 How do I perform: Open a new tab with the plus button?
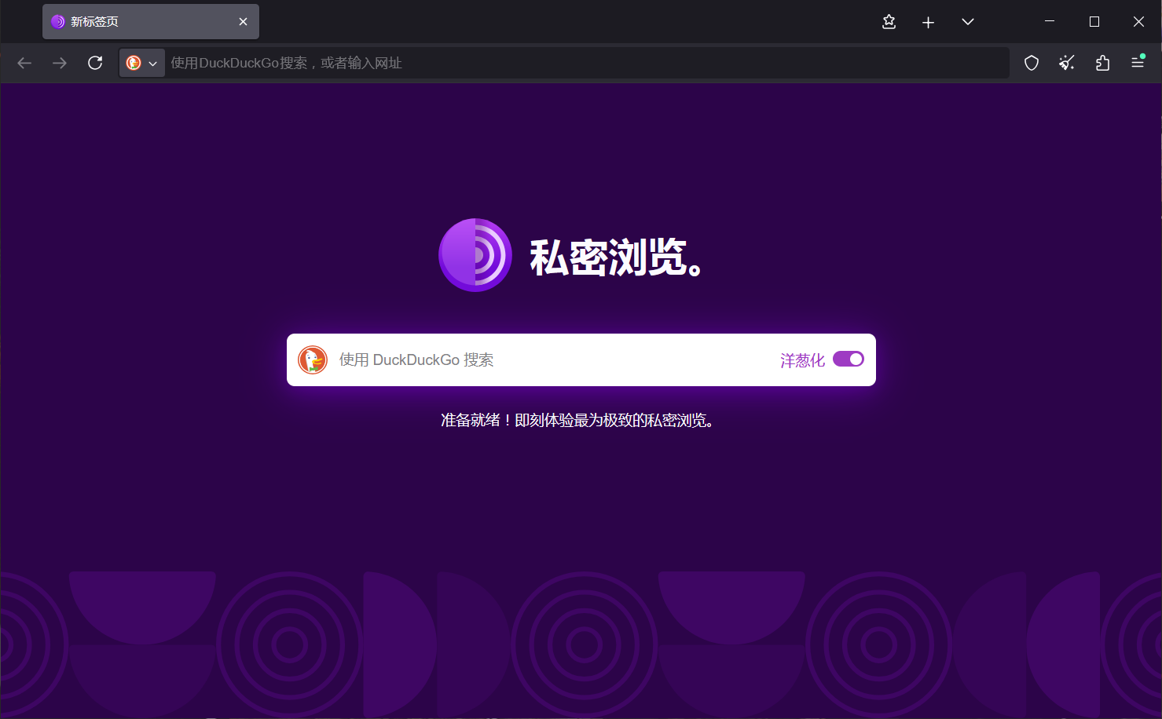point(928,22)
